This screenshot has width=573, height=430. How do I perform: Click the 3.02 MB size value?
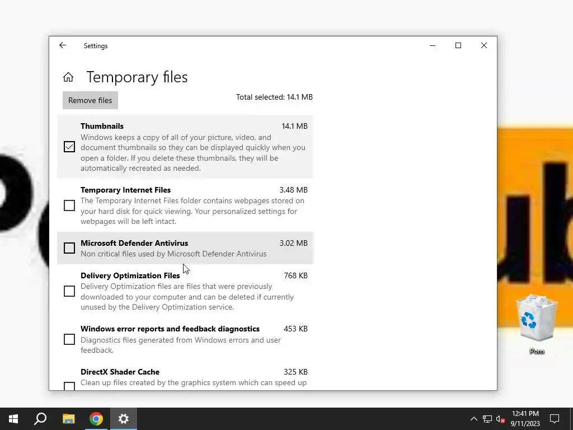293,243
